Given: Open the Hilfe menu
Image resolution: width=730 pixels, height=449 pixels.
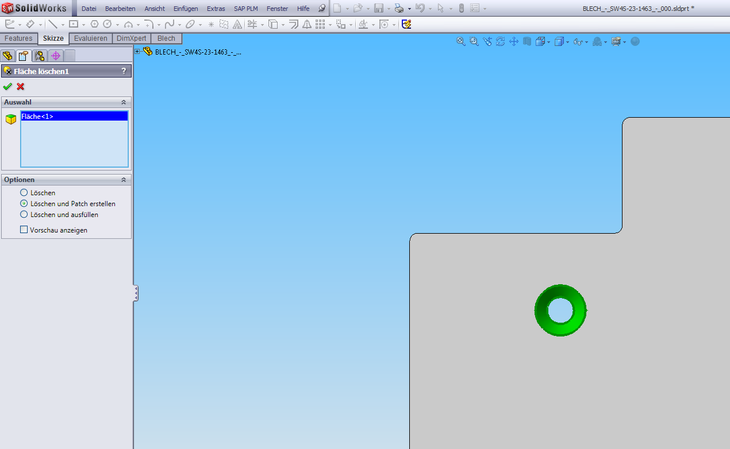Looking at the screenshot, I should click(x=303, y=9).
